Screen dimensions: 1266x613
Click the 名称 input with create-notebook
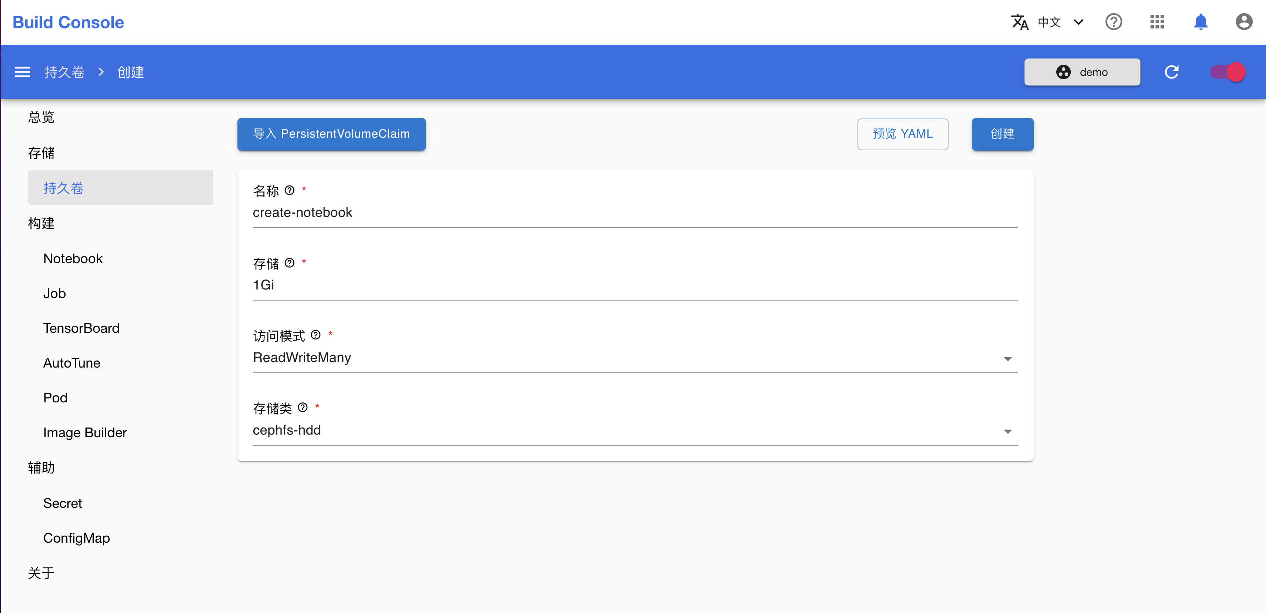click(635, 213)
